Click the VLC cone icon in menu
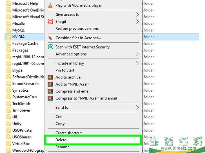Image resolution: width=205 pixels, height=153 pixels. [50, 5]
